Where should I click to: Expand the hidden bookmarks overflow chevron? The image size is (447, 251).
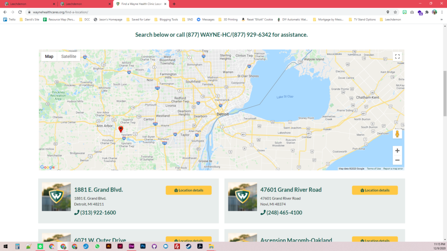point(442,20)
